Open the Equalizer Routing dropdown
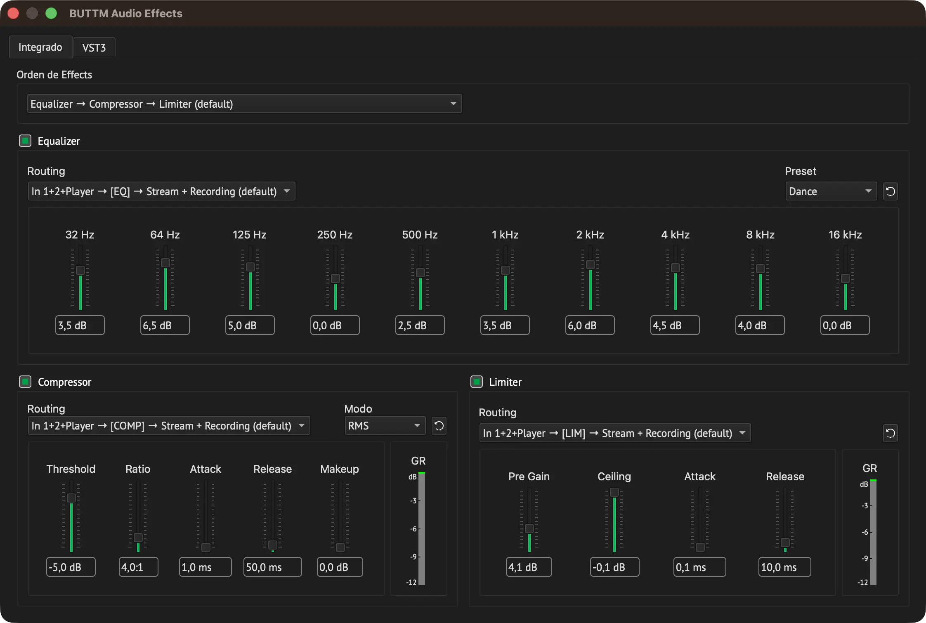The width and height of the screenshot is (926, 623). coord(161,191)
